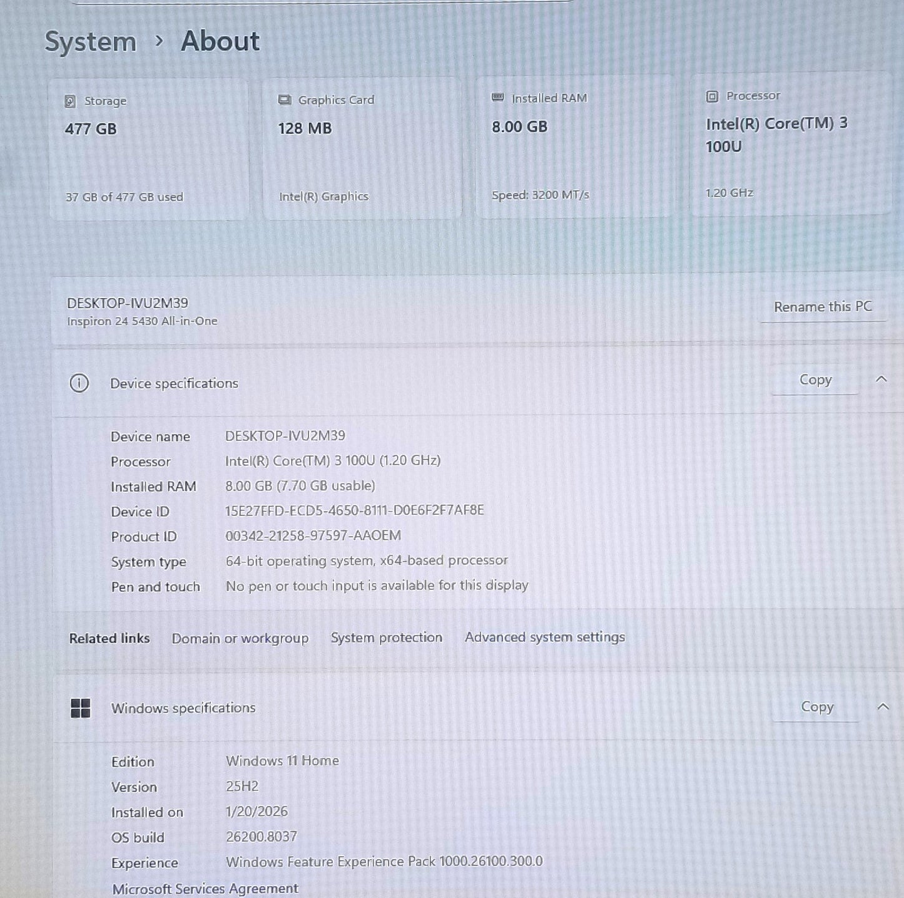The image size is (904, 898).
Task: Click the Related links label
Action: click(109, 639)
